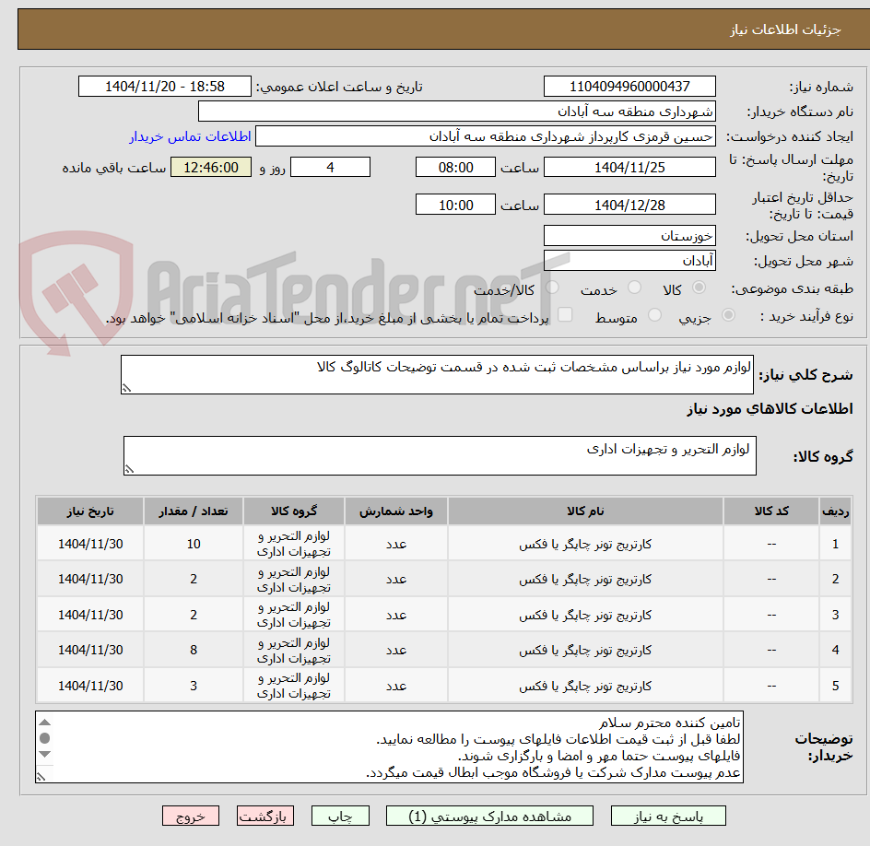Click row number 4 cell
The image size is (870, 846).
835,650
